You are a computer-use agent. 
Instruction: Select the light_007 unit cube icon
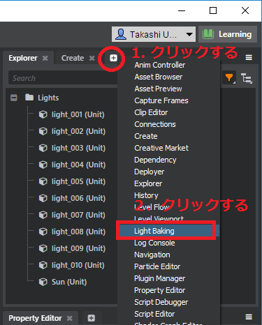pos(43,215)
